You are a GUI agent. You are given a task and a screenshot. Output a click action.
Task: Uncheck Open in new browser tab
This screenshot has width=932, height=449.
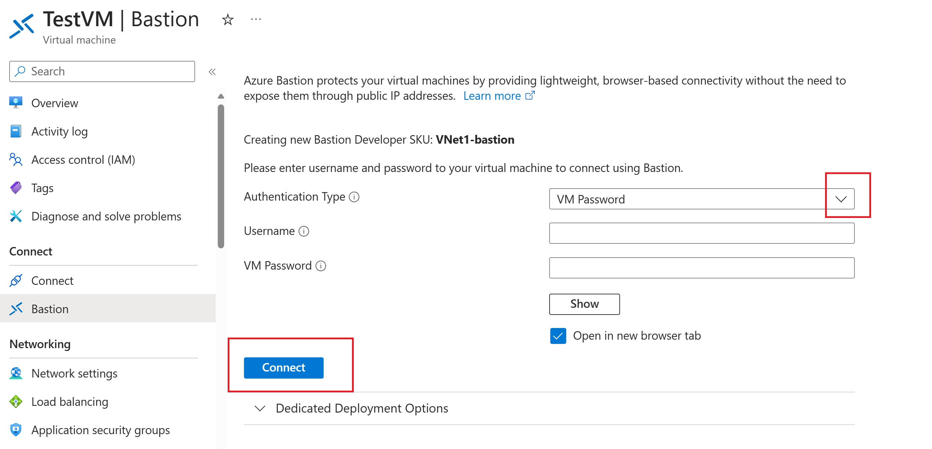(x=558, y=336)
